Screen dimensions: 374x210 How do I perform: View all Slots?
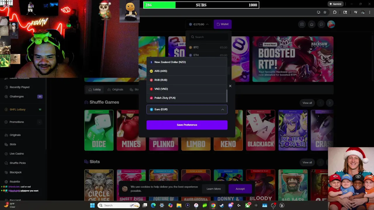coord(307,162)
